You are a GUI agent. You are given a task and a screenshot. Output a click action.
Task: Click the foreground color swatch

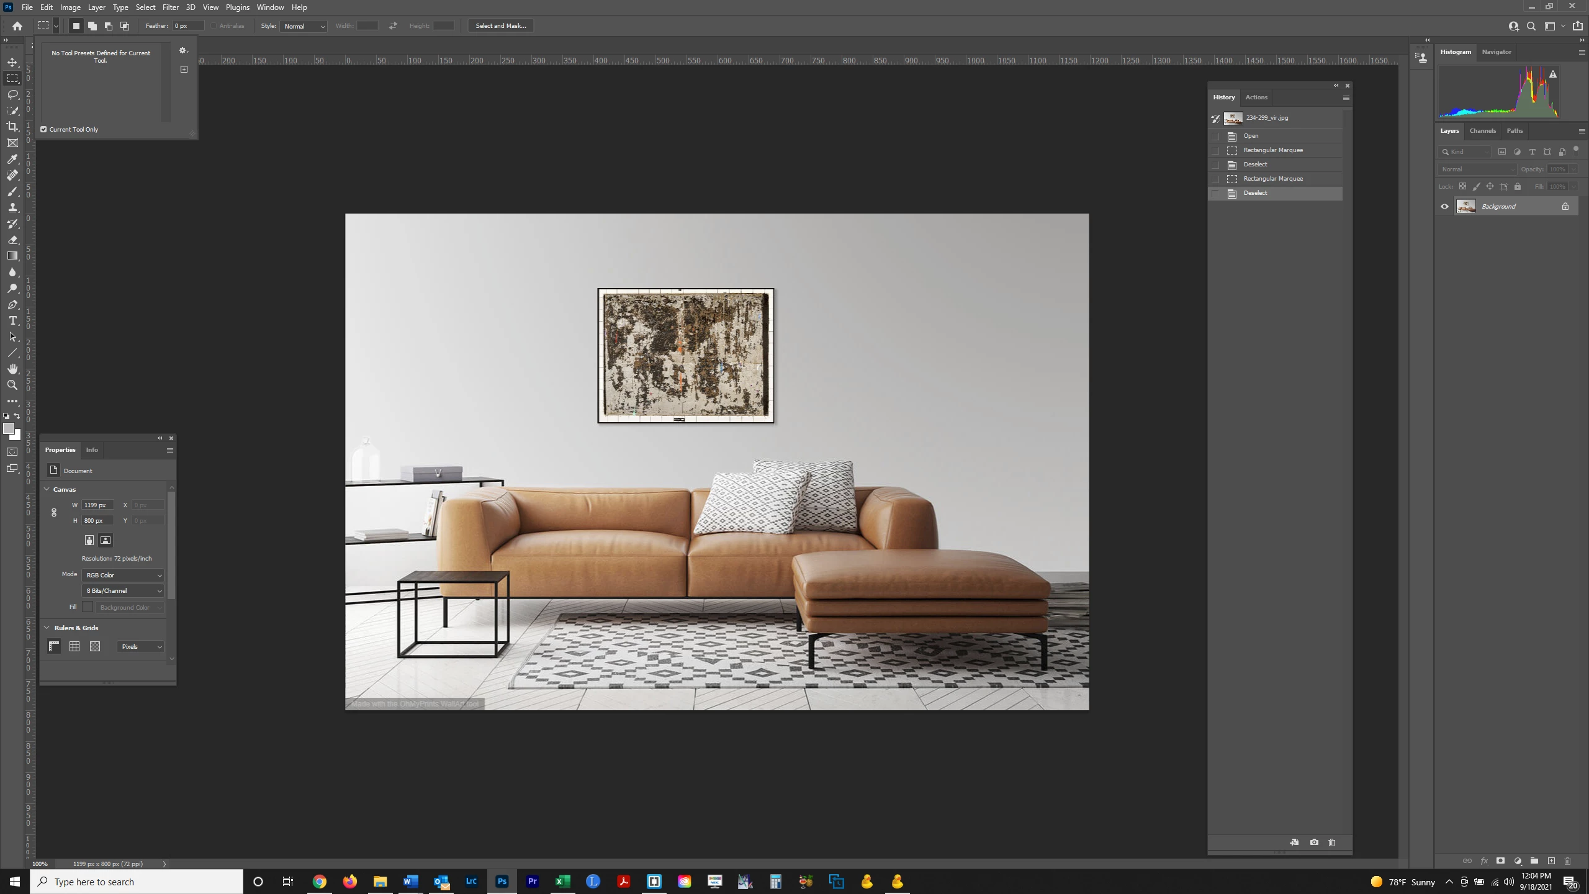(8, 428)
